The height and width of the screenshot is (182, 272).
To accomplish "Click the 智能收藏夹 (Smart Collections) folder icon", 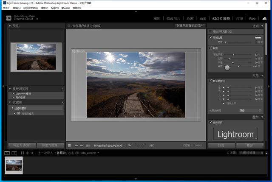I will point(19,113).
